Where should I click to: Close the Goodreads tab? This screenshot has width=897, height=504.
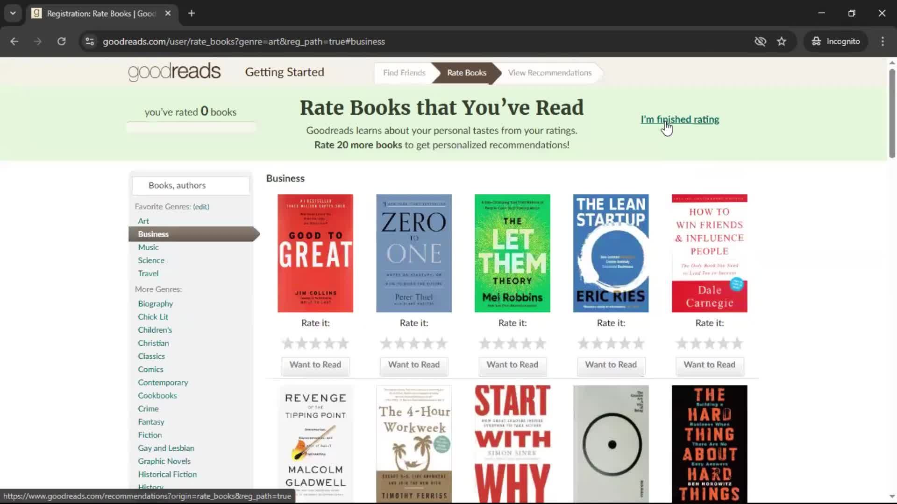[x=168, y=14]
